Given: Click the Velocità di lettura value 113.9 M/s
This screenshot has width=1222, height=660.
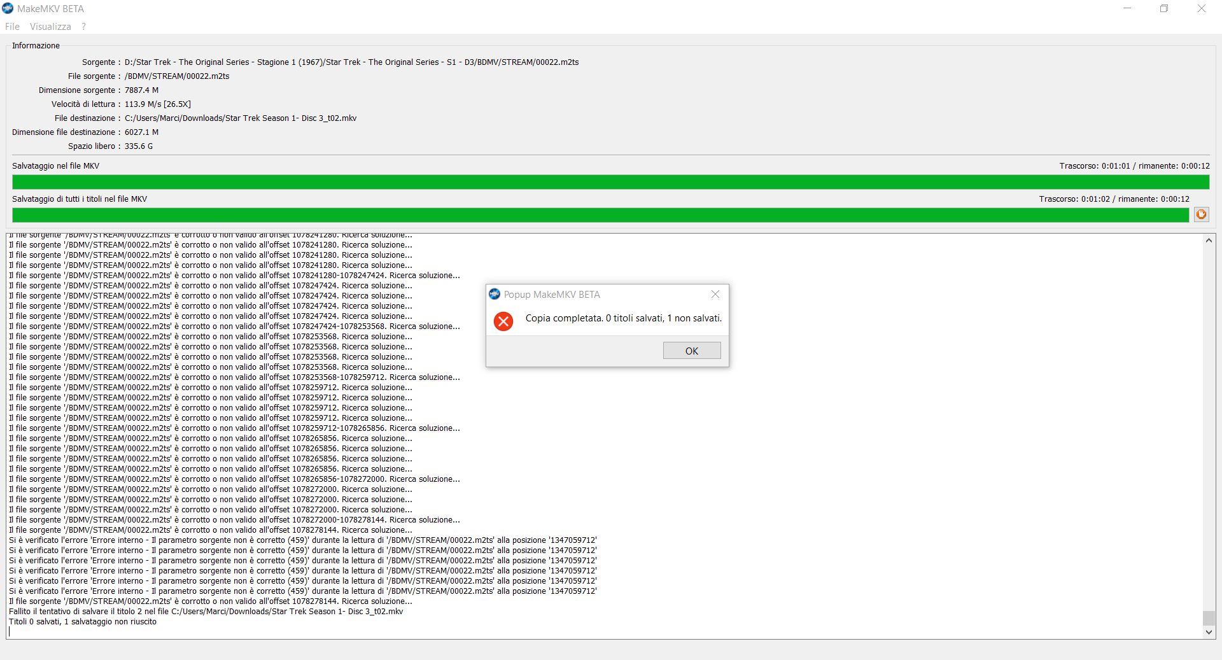Looking at the screenshot, I should coord(158,104).
